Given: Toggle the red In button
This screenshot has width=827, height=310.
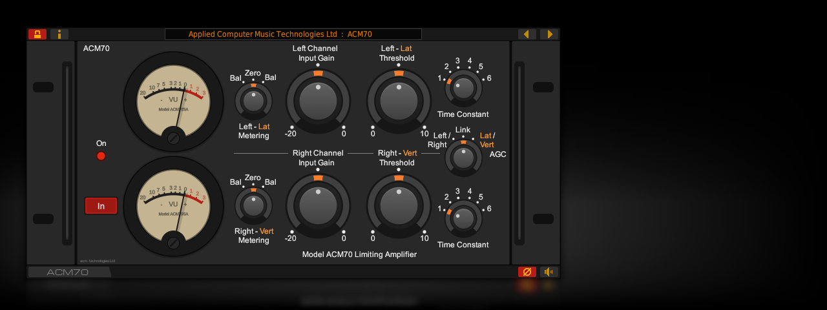Looking at the screenshot, I should [101, 206].
